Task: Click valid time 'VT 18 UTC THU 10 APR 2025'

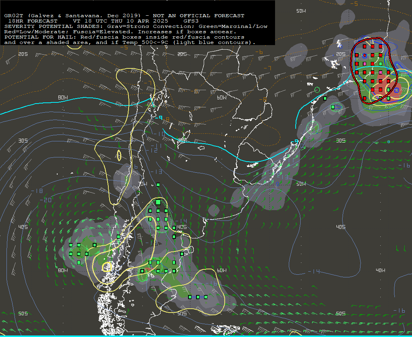Action: coord(120,21)
